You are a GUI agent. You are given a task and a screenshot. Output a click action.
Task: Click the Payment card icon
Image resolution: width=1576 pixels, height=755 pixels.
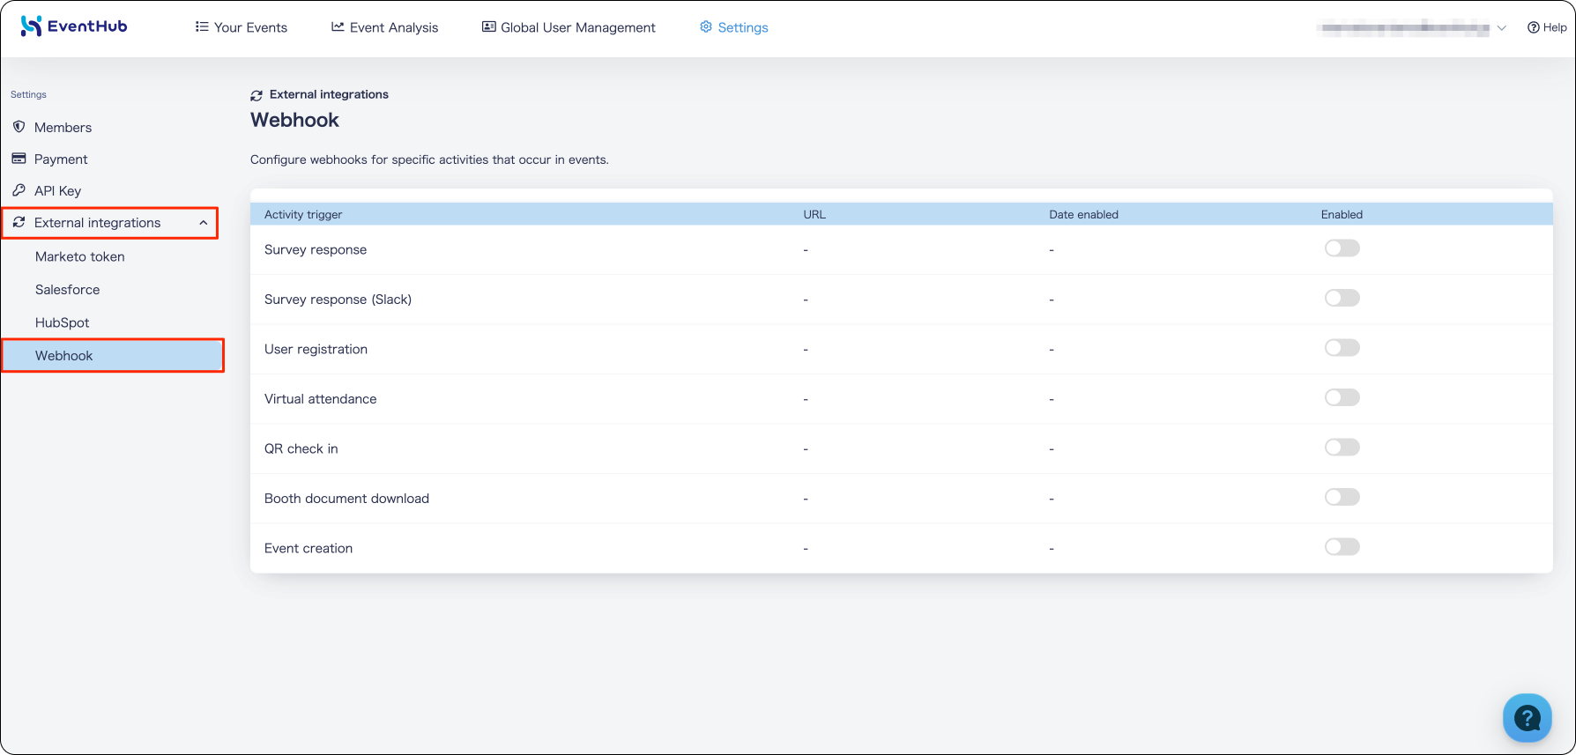tap(19, 159)
